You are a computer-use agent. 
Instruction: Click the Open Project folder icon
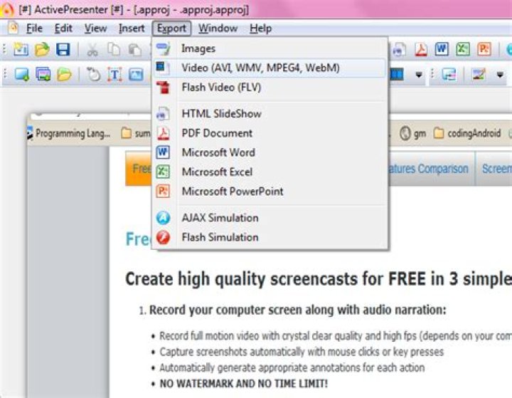[x=42, y=50]
